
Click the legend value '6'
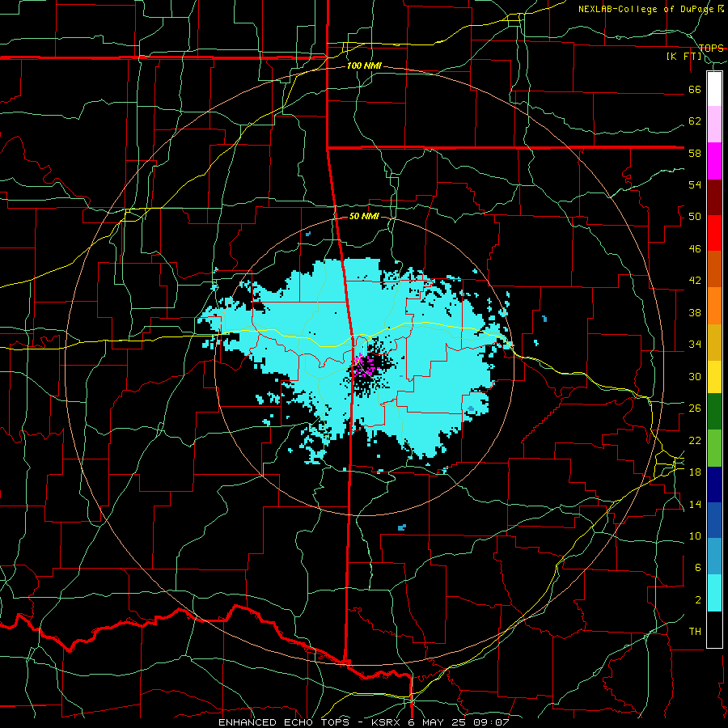(x=697, y=568)
